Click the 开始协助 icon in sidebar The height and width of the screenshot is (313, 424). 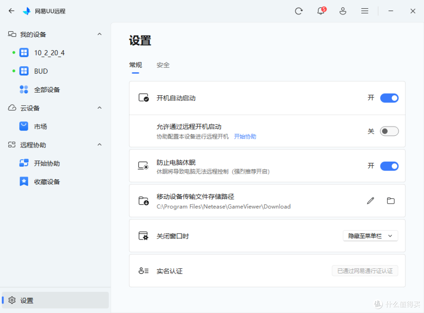[24, 163]
